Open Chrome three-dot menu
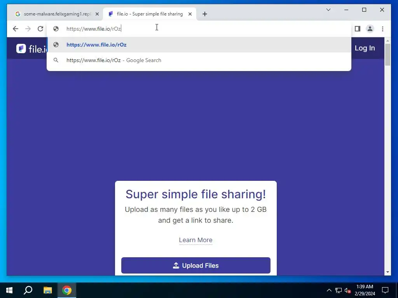398x298 pixels. (x=382, y=29)
